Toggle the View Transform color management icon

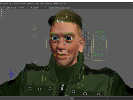click(50, 8)
